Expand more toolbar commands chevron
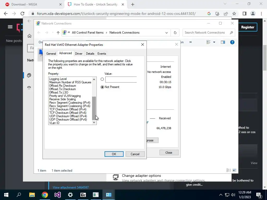 coord(191,42)
